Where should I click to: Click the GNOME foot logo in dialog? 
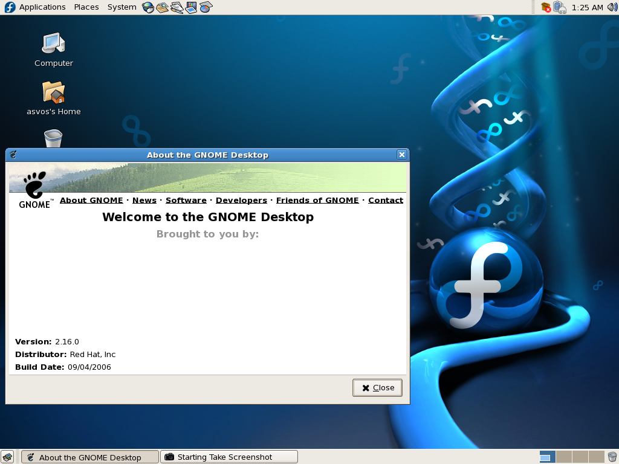(x=34, y=189)
